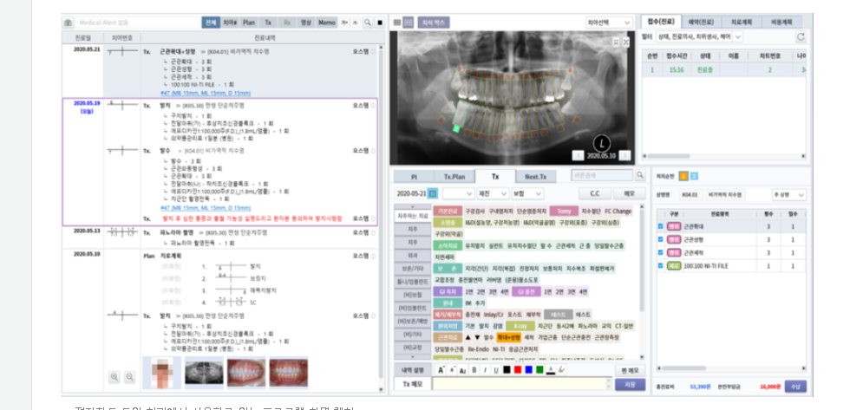This screenshot has width=850, height=410.
Task: Click the 수납 payment button
Action: click(x=794, y=387)
